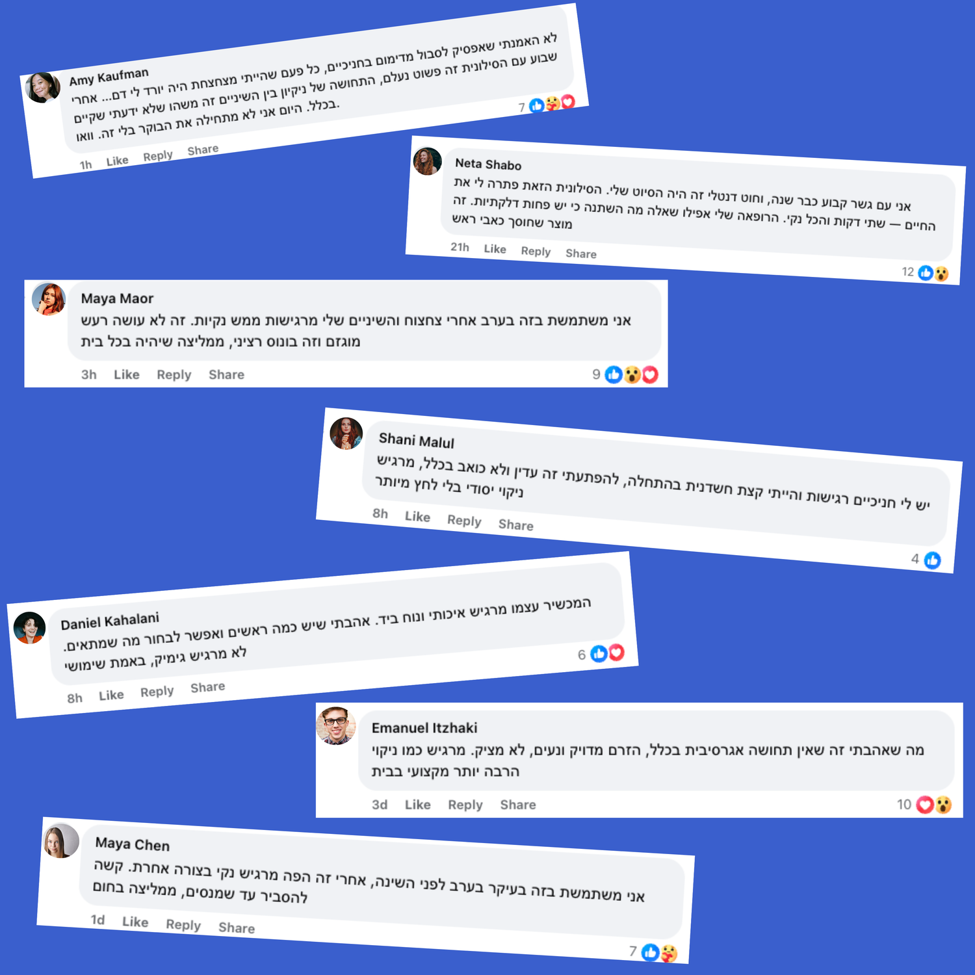Click the heart reaction on Daniel Kahalani's comment
Screen dimensions: 975x975
[x=616, y=653]
